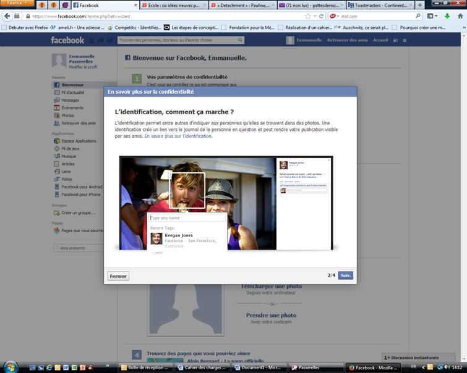Viewport: 467px width, 373px height.
Task: Click the volume icon in system tray
Action: (x=447, y=367)
